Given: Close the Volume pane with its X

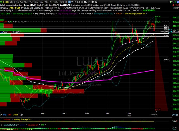Looking at the screenshot, I should pyautogui.click(x=1, y=119).
